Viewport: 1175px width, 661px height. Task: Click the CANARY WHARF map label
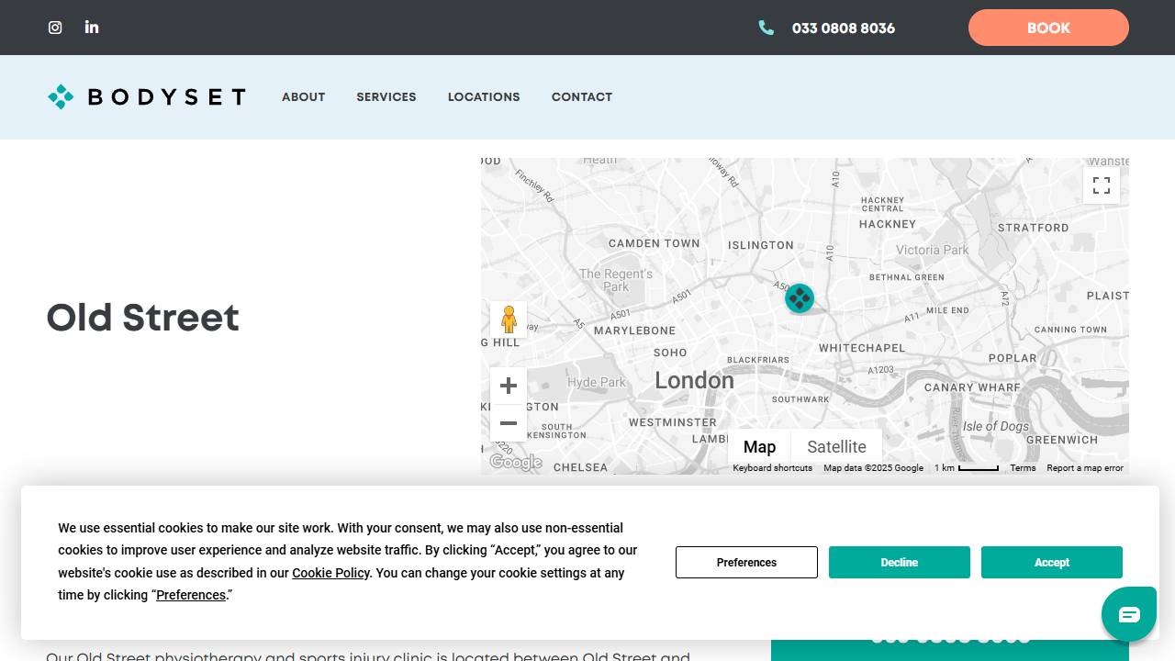[972, 387]
